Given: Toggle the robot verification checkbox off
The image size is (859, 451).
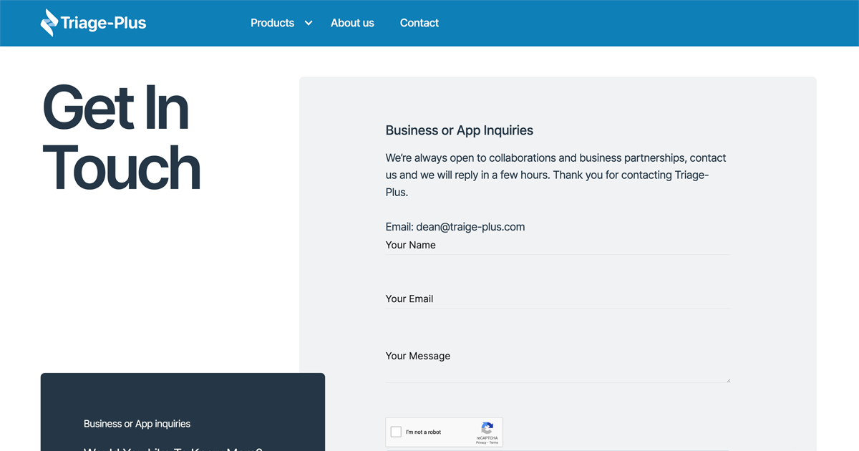Looking at the screenshot, I should point(396,431).
